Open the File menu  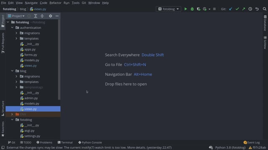tap(3, 3)
